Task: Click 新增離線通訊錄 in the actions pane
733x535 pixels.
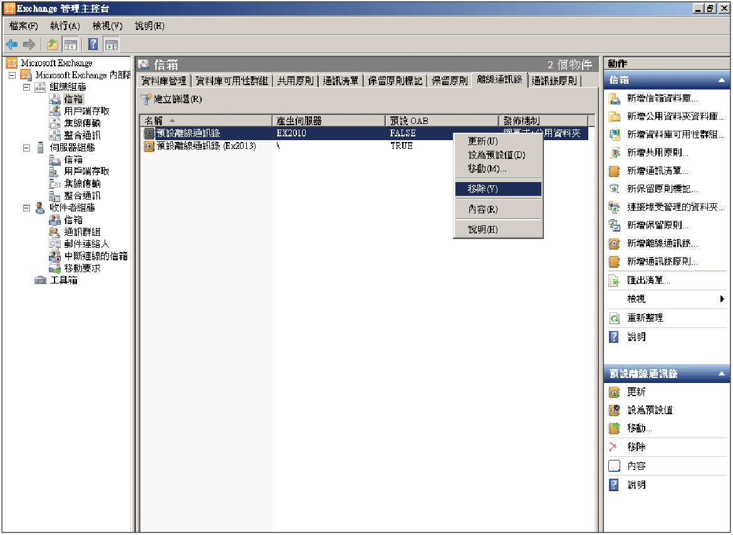Action: pos(662,243)
